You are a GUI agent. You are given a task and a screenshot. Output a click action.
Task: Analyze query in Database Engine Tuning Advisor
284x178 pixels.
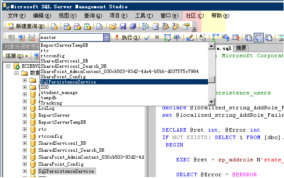177,38
